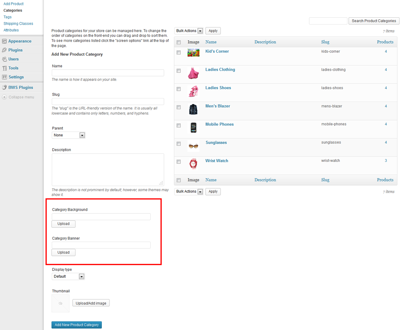Open the top Bulk Actions dropdown

click(x=189, y=31)
